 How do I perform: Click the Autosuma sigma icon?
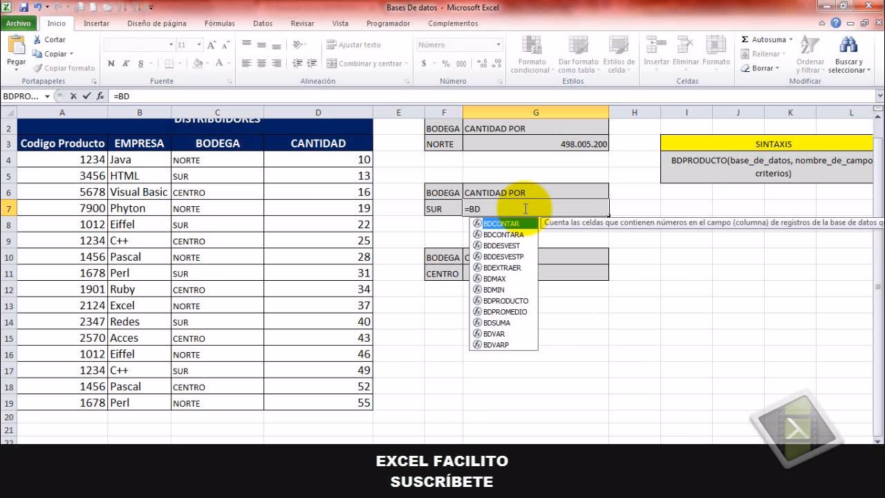pos(745,39)
